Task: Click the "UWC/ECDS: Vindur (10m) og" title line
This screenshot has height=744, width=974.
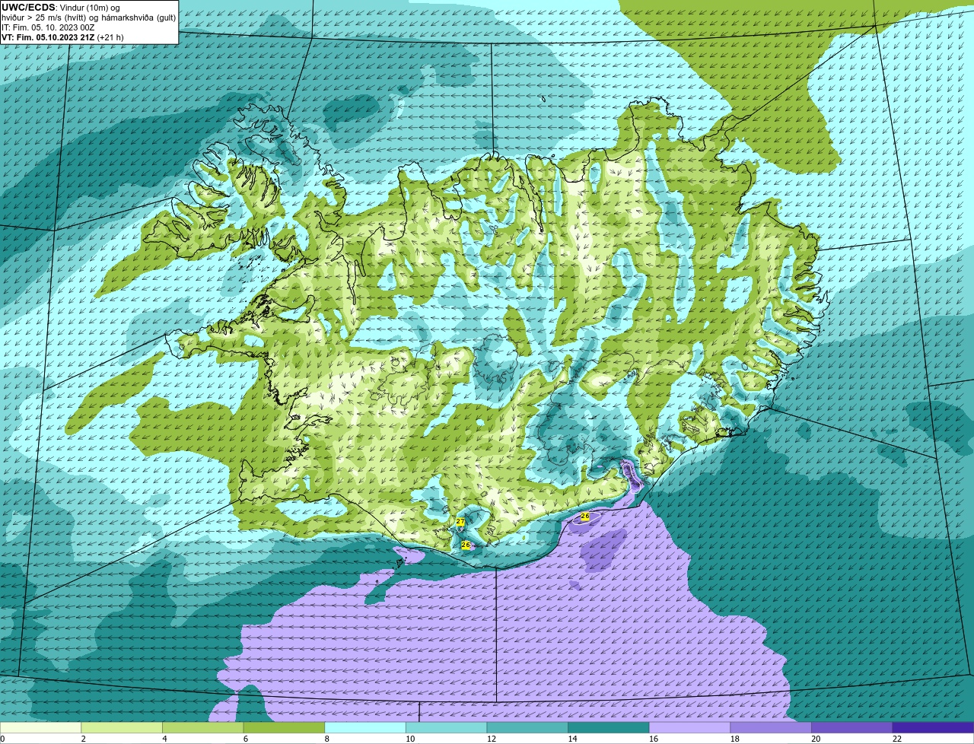Action: pos(62,7)
